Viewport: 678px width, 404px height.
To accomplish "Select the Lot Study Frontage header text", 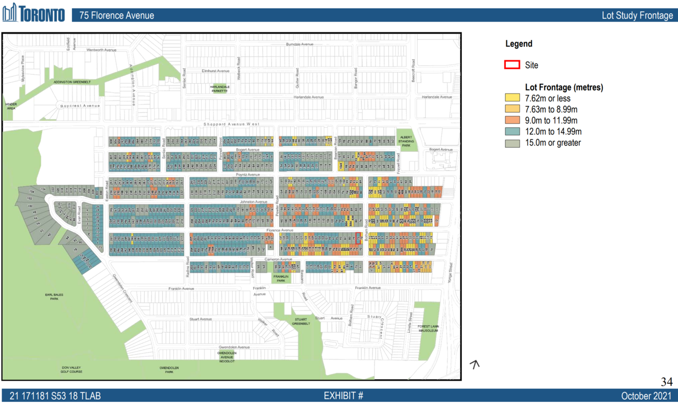I will point(637,15).
